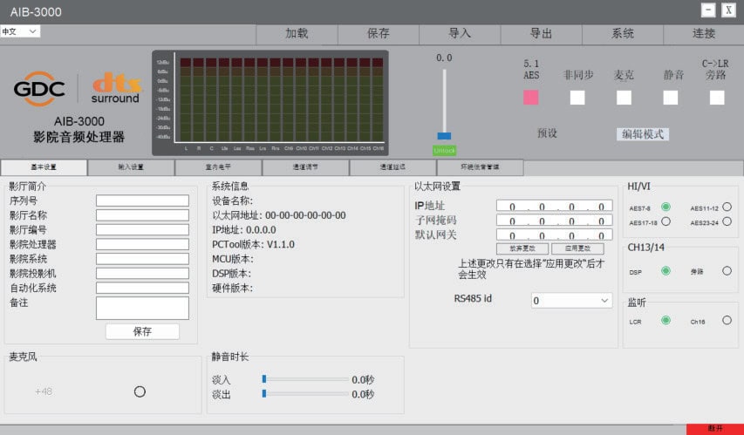Click the 影厅名称 input field
Image resolution: width=744 pixels, height=435 pixels.
142,215
